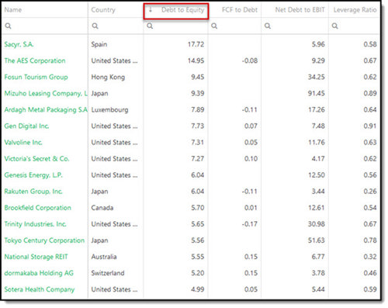This screenshot has height=308, width=388.
Task: Click the search icon under Debt to Equity
Action: pos(150,26)
